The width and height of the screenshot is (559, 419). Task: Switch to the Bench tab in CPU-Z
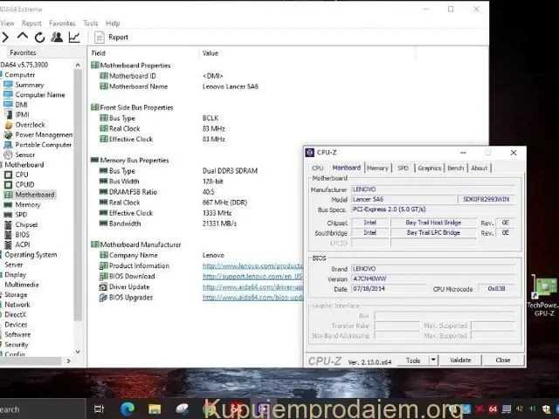click(x=456, y=168)
